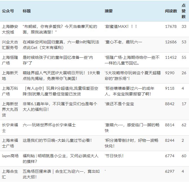Select account name 上海新世界大丸百货

[10, 109]
